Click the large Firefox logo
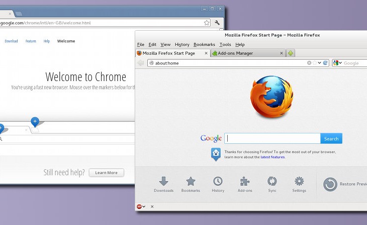Image resolution: width=367 pixels, height=225 pixels. tap(272, 97)
